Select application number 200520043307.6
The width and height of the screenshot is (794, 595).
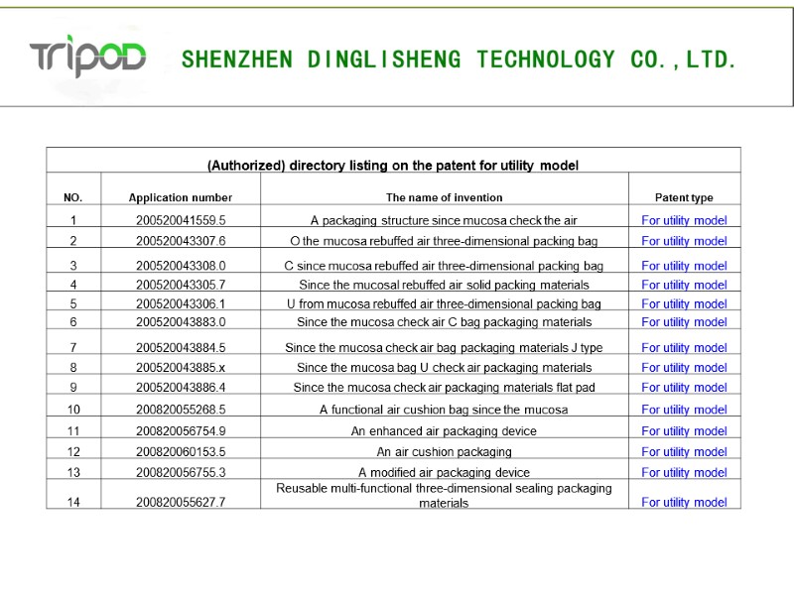click(x=181, y=241)
